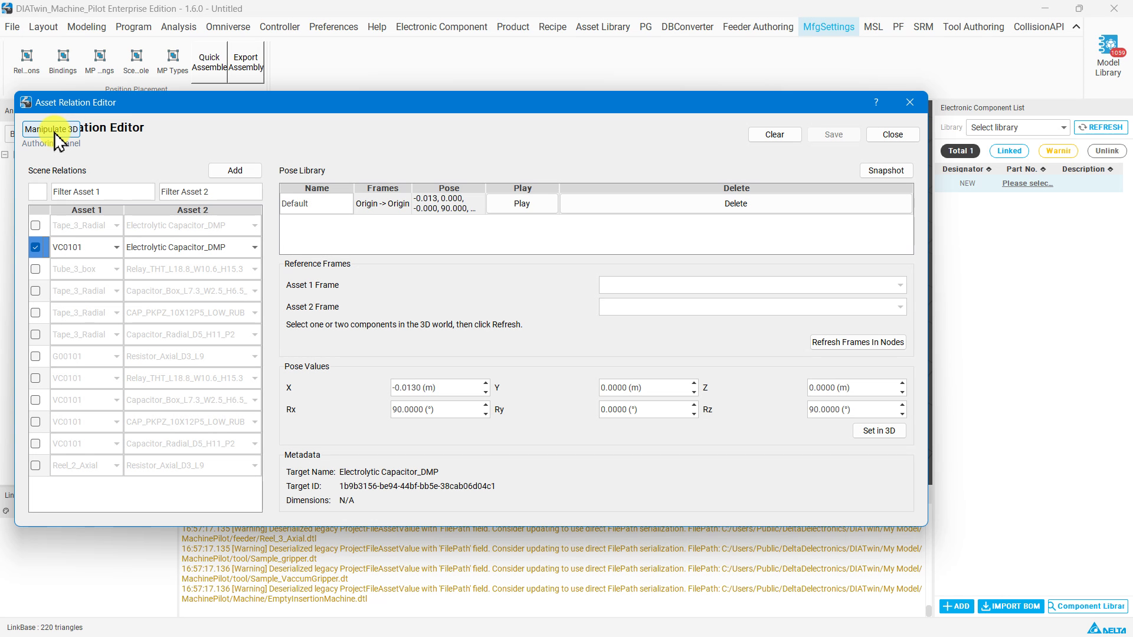Screen dimensions: 1133x637
Task: Decrease the Rx rotation value
Action: [x=486, y=414]
